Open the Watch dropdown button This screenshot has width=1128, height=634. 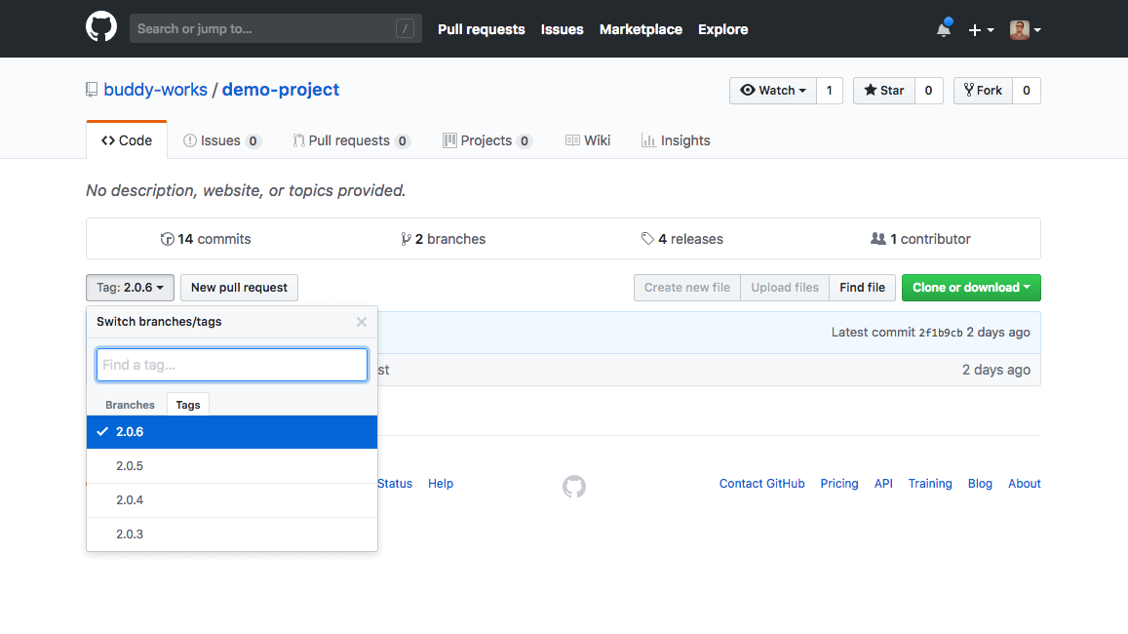pos(772,91)
